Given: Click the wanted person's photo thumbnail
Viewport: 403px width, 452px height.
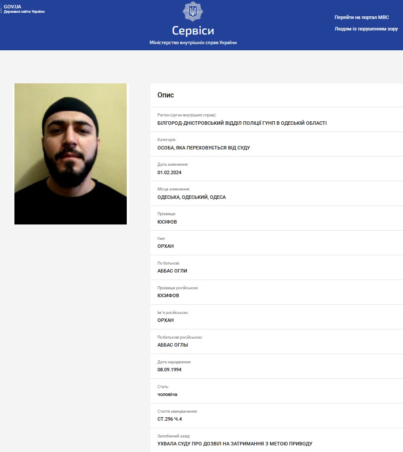Looking at the screenshot, I should coord(71,154).
